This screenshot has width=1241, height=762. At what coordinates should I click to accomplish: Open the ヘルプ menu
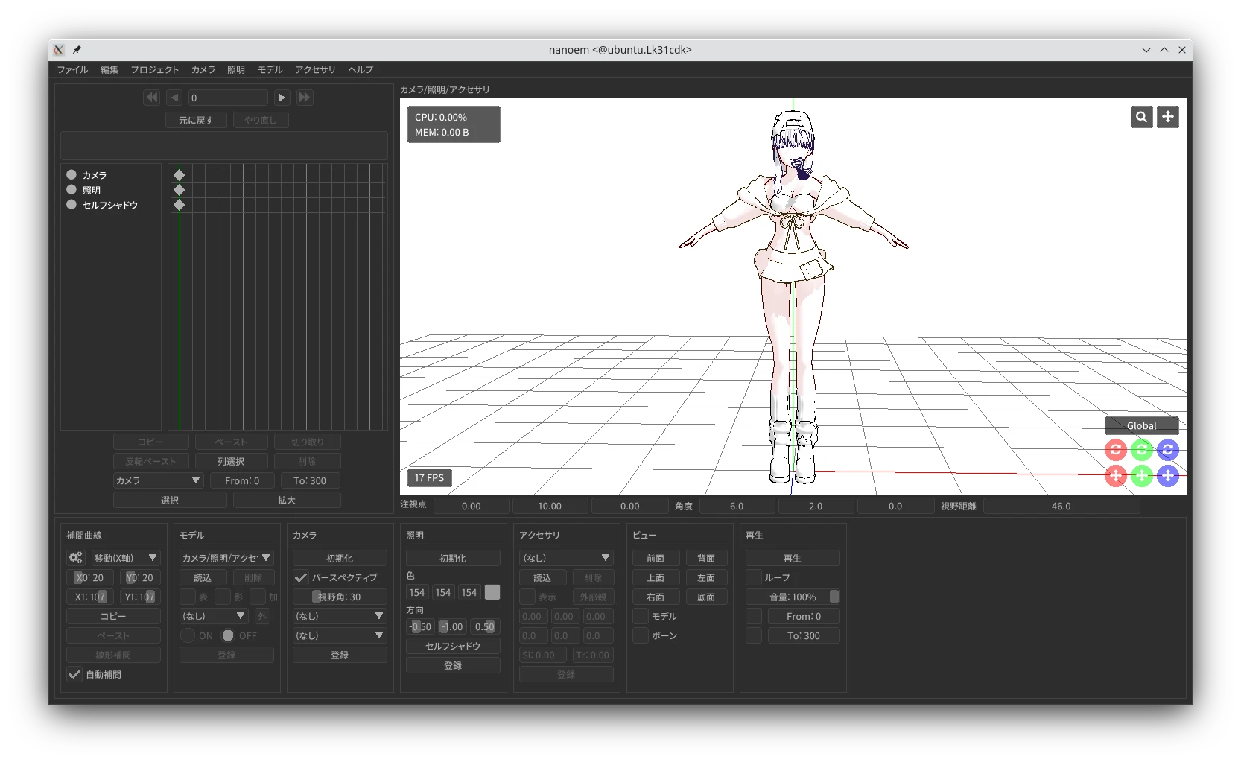coord(361,70)
